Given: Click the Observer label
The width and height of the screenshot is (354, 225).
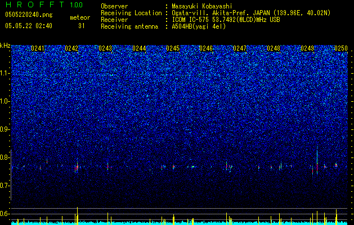Looking at the screenshot, I should [114, 6].
